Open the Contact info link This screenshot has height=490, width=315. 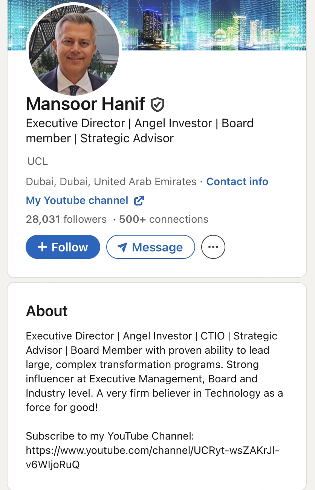pos(237,182)
